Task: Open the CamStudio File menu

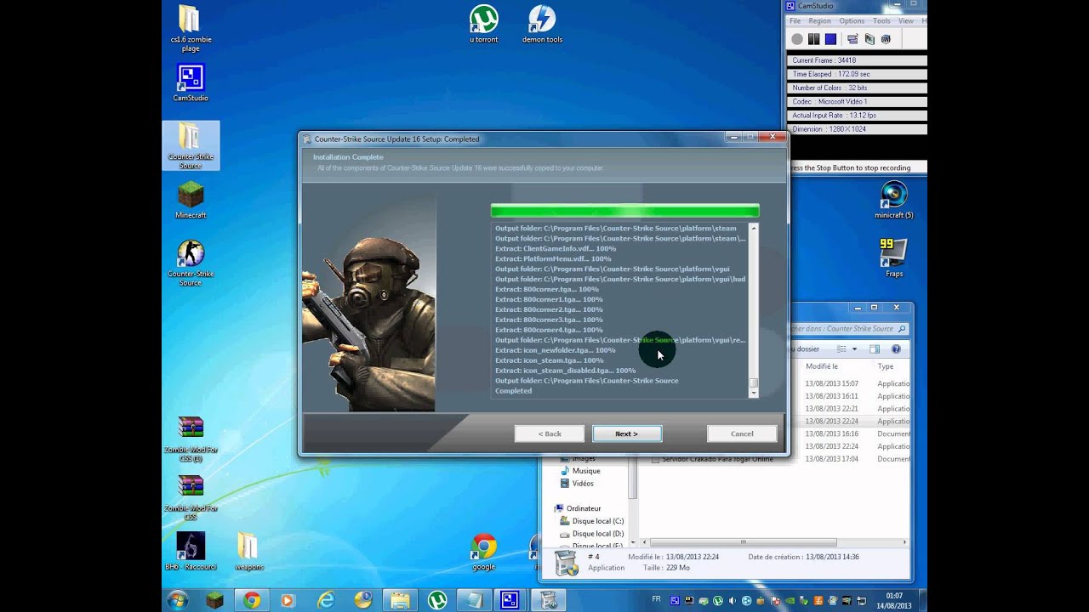Action: tap(795, 21)
